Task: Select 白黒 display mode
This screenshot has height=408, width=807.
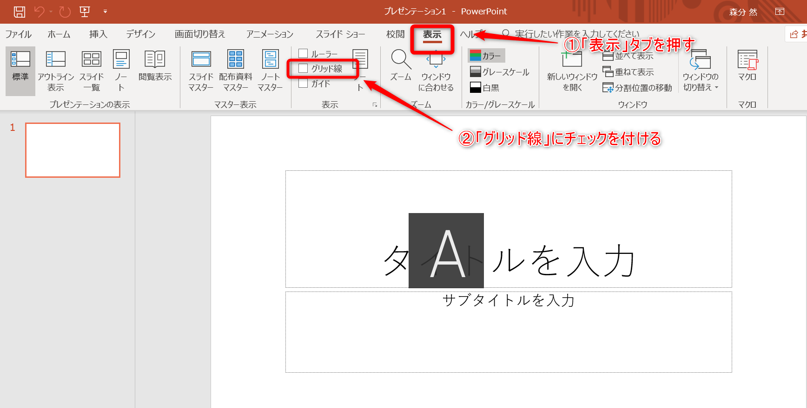Action: [485, 87]
